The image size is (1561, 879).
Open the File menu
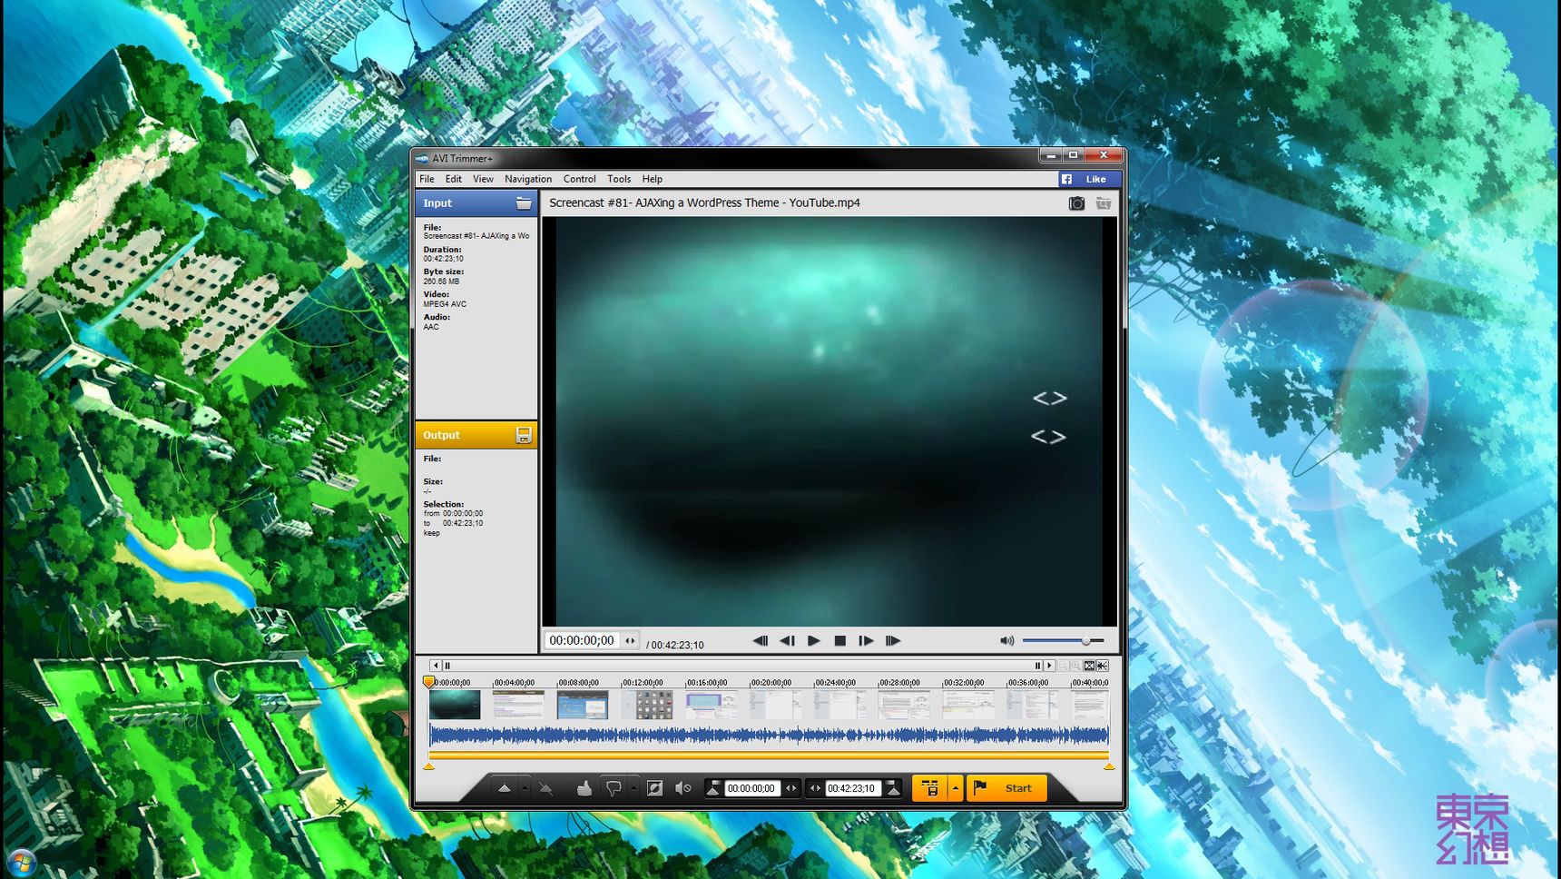[427, 179]
